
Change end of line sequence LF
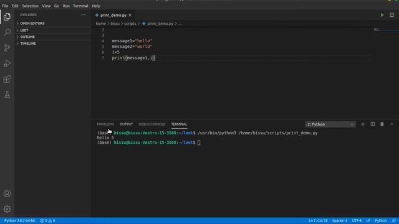coord(368,221)
